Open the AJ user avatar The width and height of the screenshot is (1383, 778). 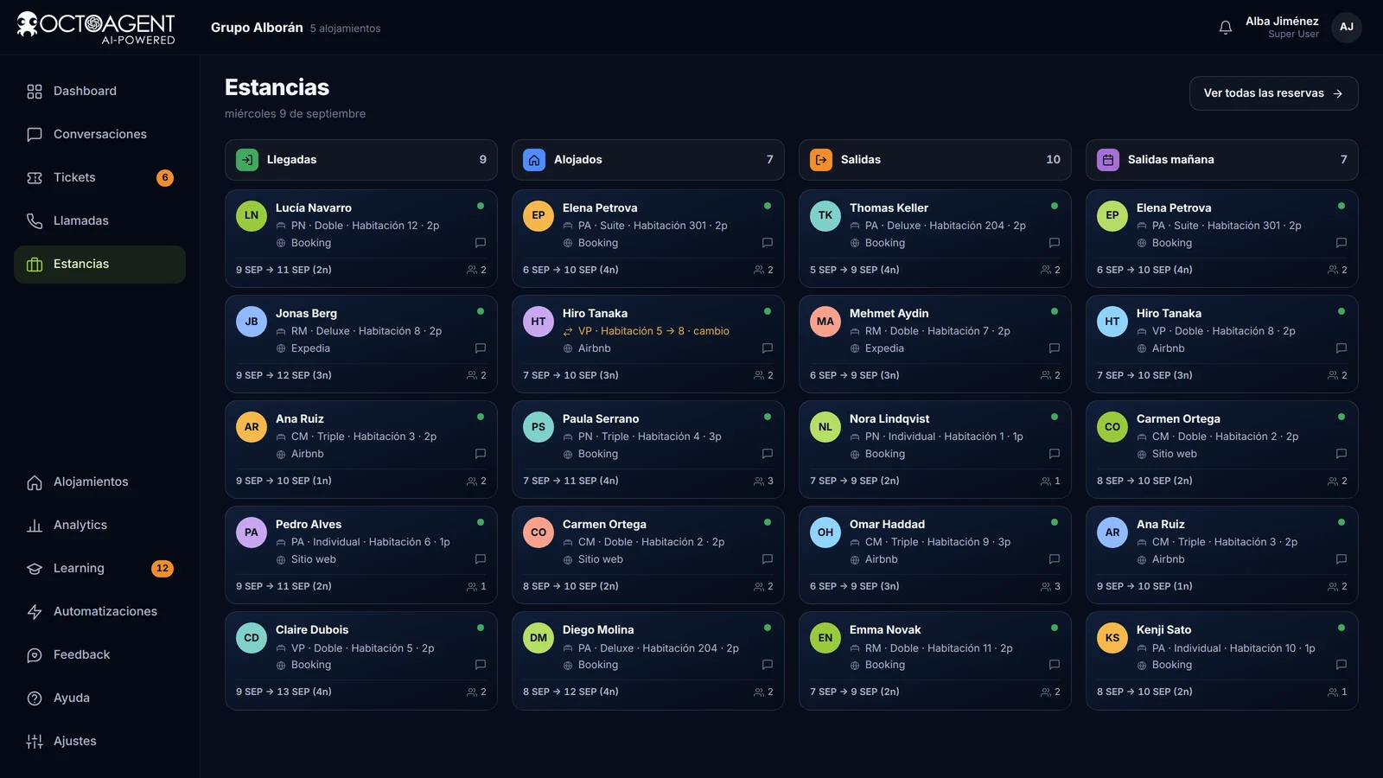[x=1347, y=28]
